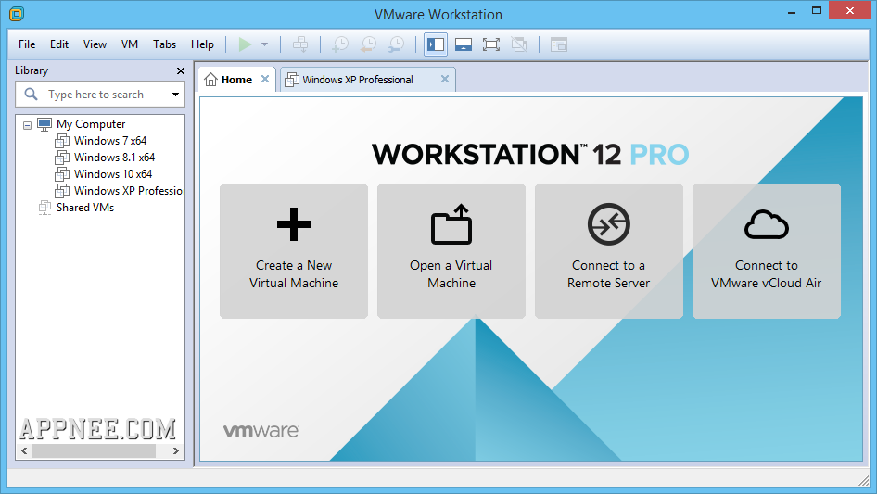
Task: Close the Windows XP Professional tab
Action: tap(445, 79)
